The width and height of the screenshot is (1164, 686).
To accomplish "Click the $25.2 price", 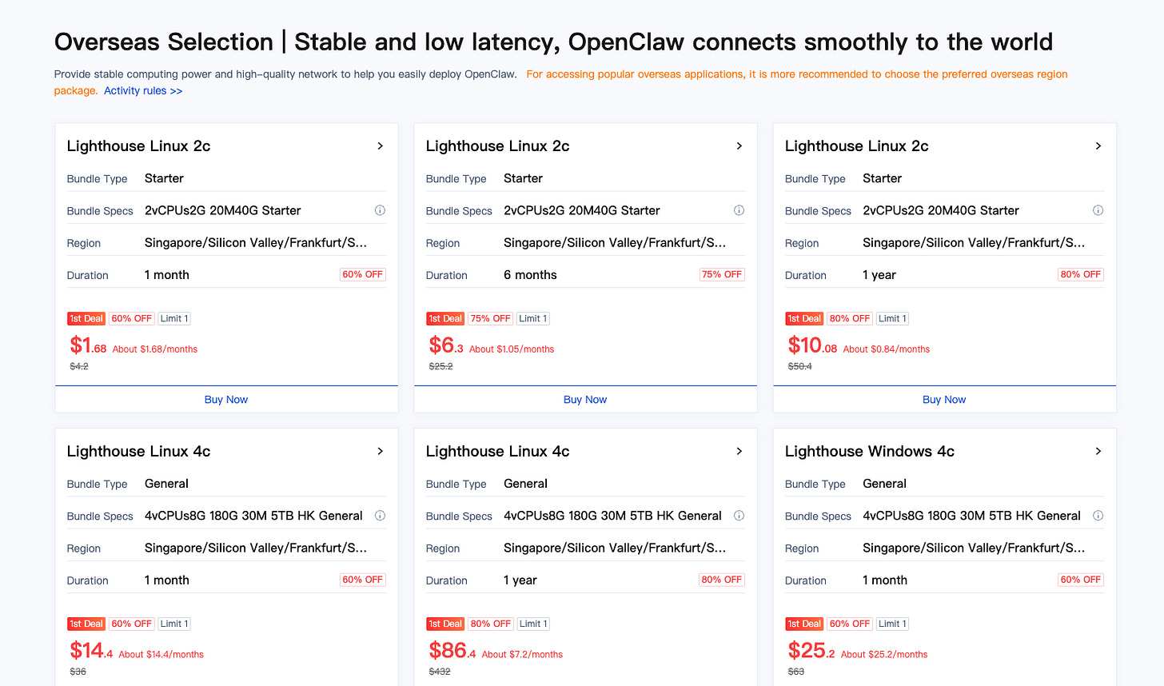I will coord(811,651).
